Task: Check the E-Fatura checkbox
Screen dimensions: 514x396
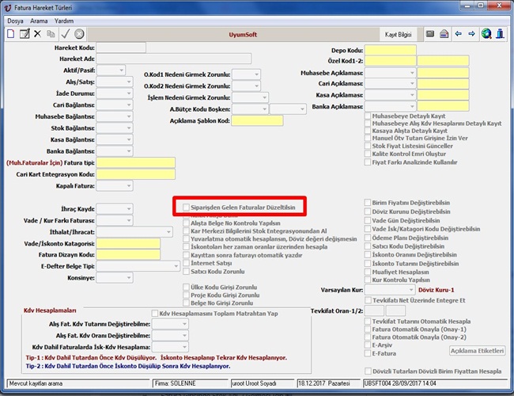Action: click(x=368, y=353)
